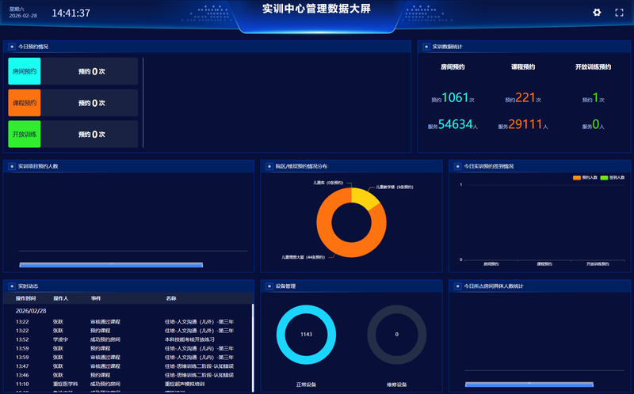Enter fullscreen with the expand icon
This screenshot has width=634, height=394.
tap(620, 13)
